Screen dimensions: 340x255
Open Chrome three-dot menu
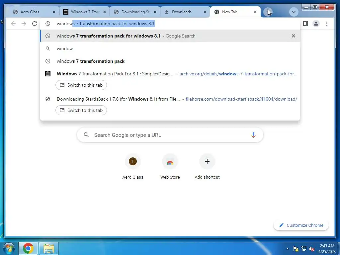tap(327, 24)
